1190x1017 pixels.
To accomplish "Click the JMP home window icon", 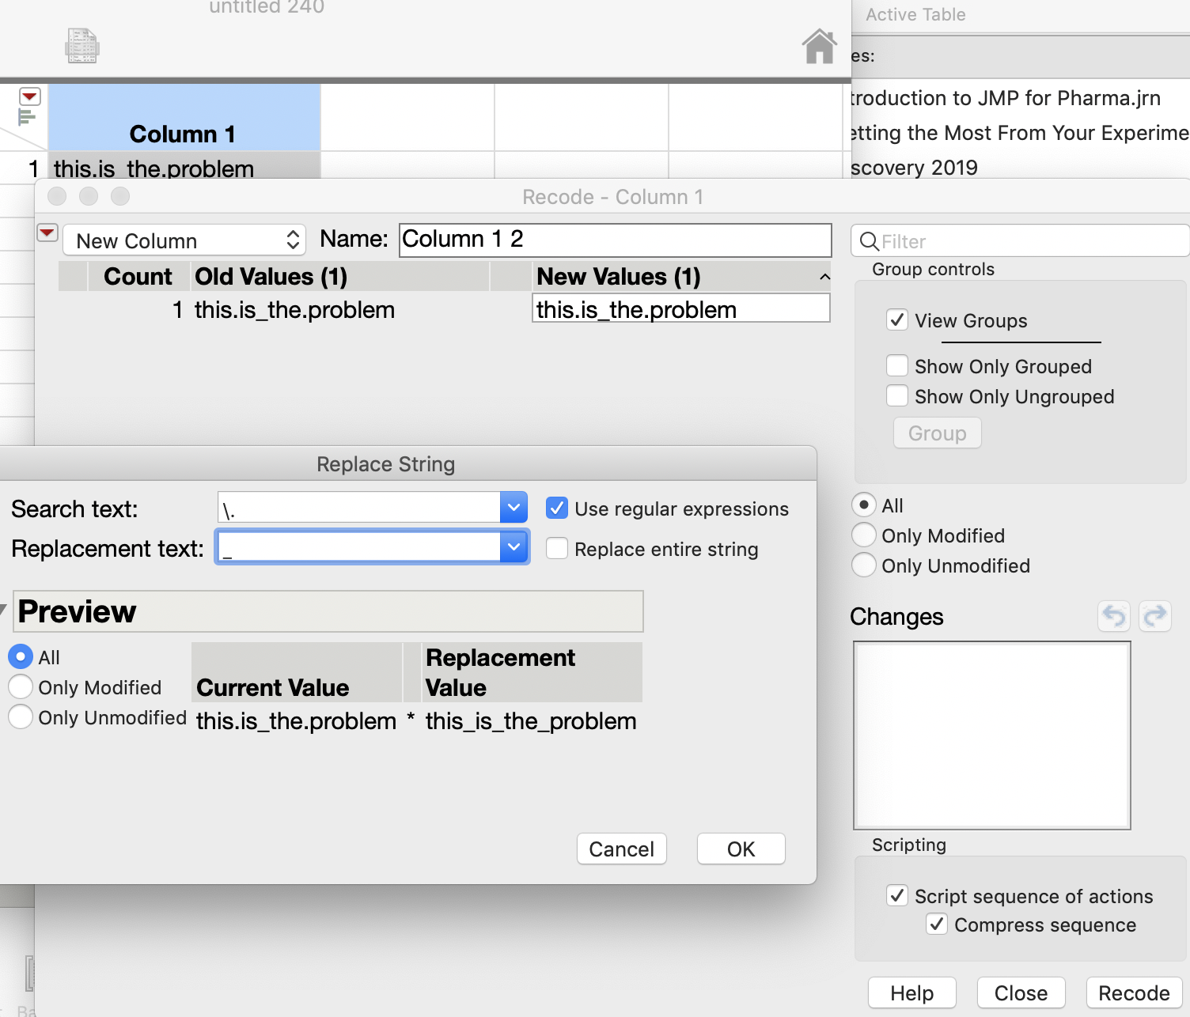I will (819, 47).
